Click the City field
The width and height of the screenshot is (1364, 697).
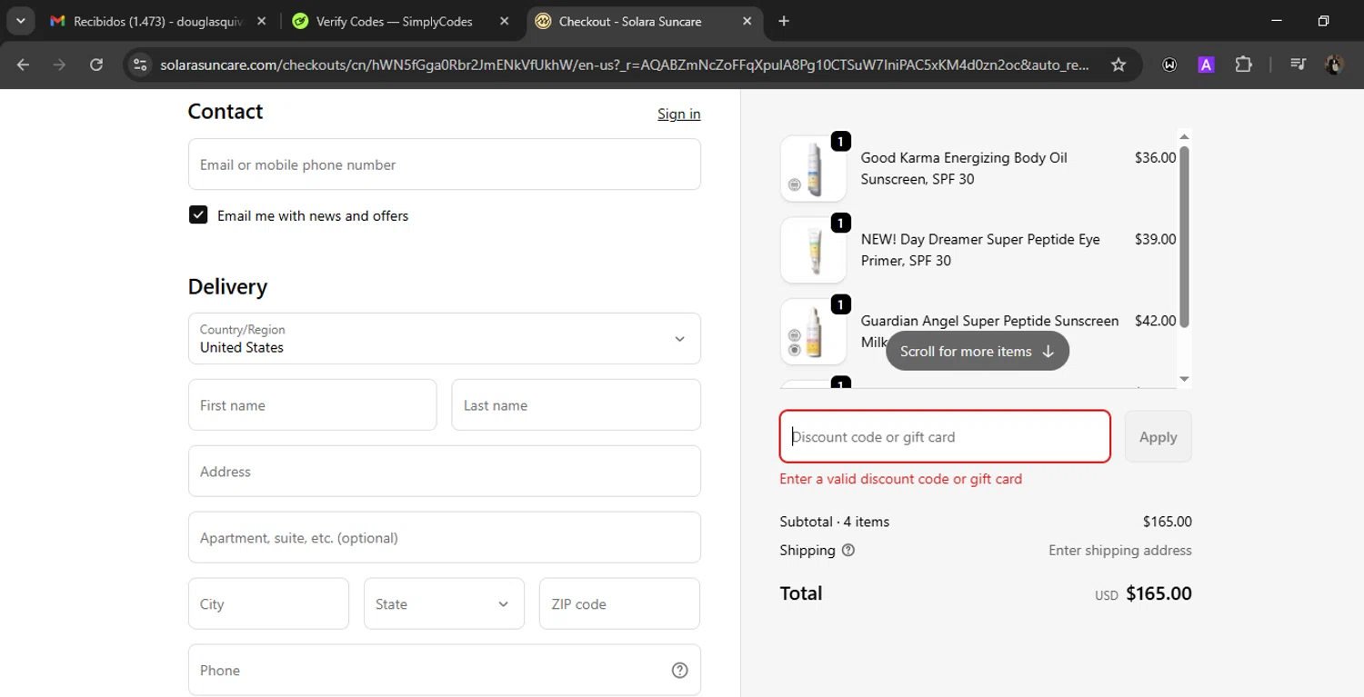click(x=268, y=604)
